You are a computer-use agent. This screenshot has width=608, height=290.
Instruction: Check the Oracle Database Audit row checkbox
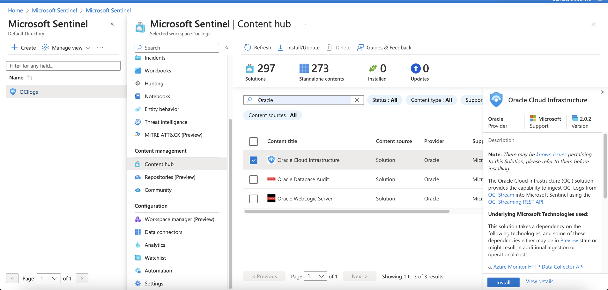pyautogui.click(x=254, y=179)
